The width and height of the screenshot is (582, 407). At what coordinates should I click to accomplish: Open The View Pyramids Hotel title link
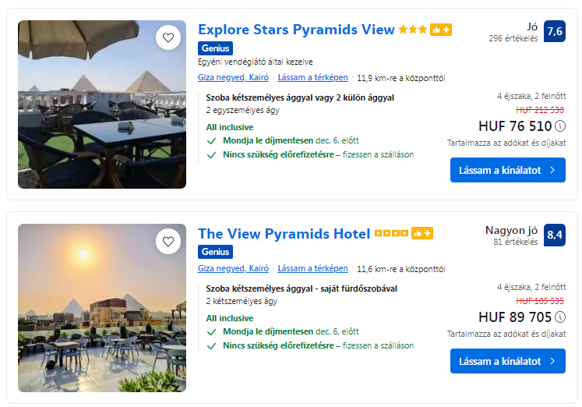pyautogui.click(x=284, y=233)
